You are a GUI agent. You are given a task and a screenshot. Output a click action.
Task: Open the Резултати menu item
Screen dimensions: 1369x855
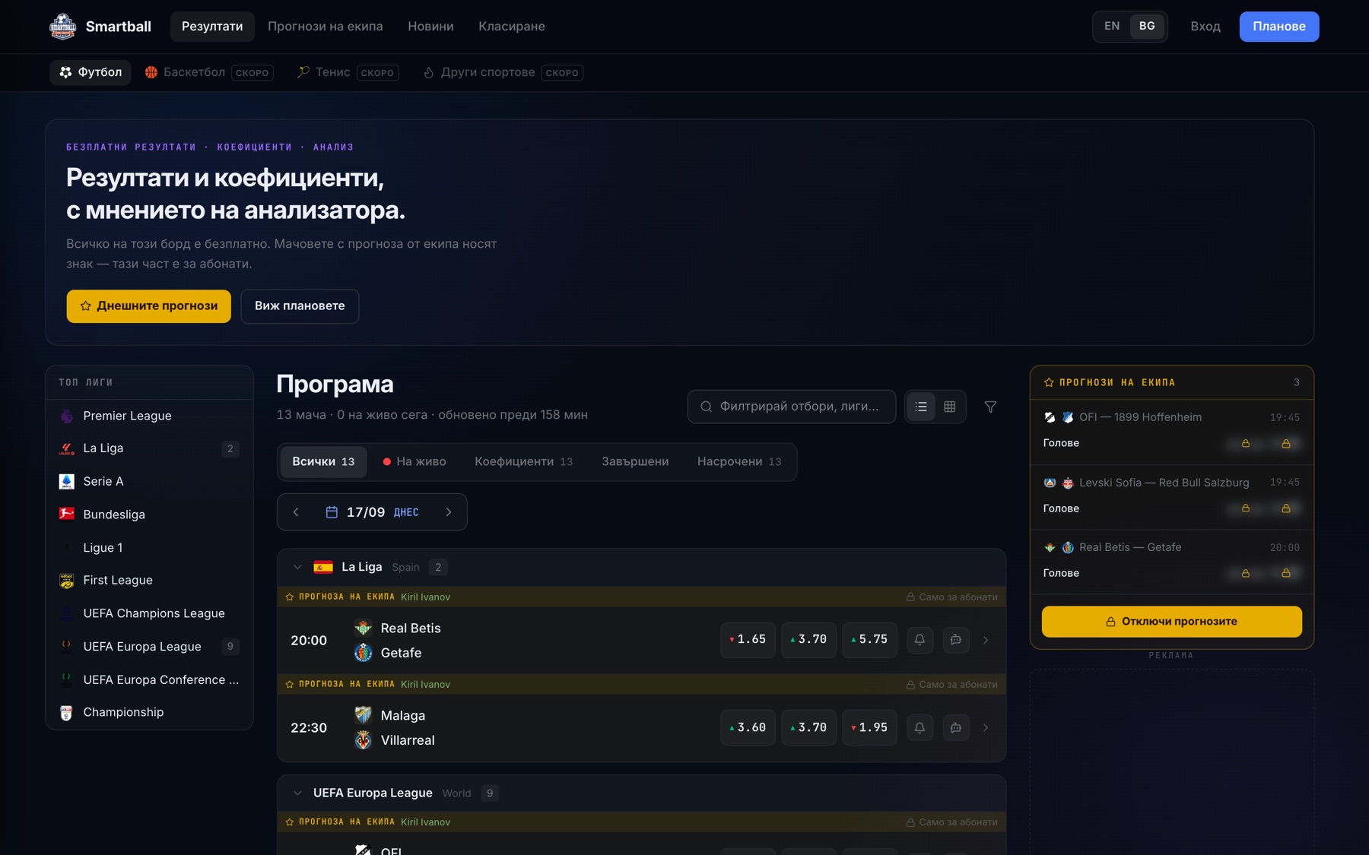(x=212, y=27)
